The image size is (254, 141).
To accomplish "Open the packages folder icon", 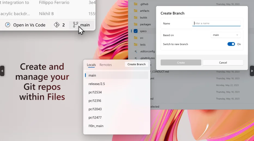I will pyautogui.click(x=136, y=24).
